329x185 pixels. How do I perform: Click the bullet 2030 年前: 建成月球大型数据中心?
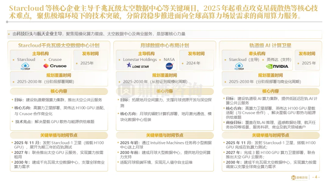coord(165,155)
